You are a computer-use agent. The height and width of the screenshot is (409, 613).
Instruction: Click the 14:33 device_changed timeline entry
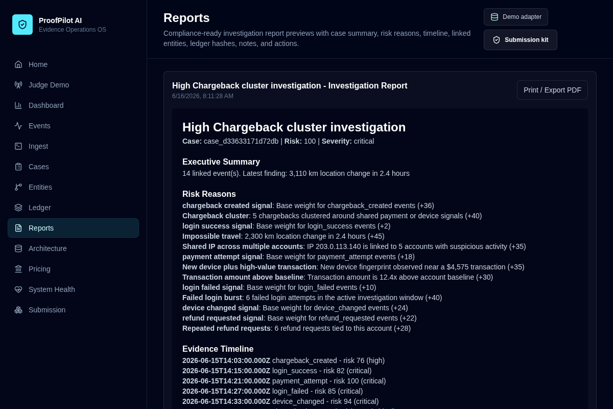click(280, 401)
